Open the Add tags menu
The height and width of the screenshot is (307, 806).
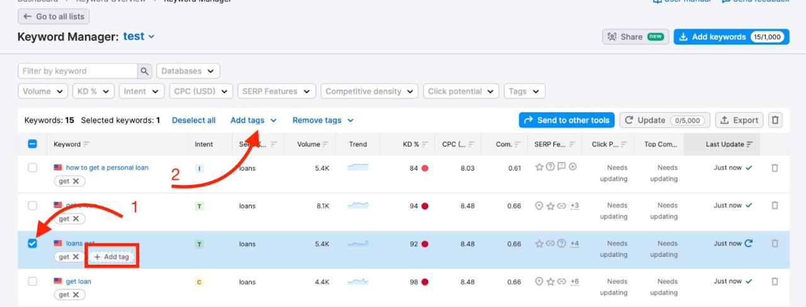253,120
